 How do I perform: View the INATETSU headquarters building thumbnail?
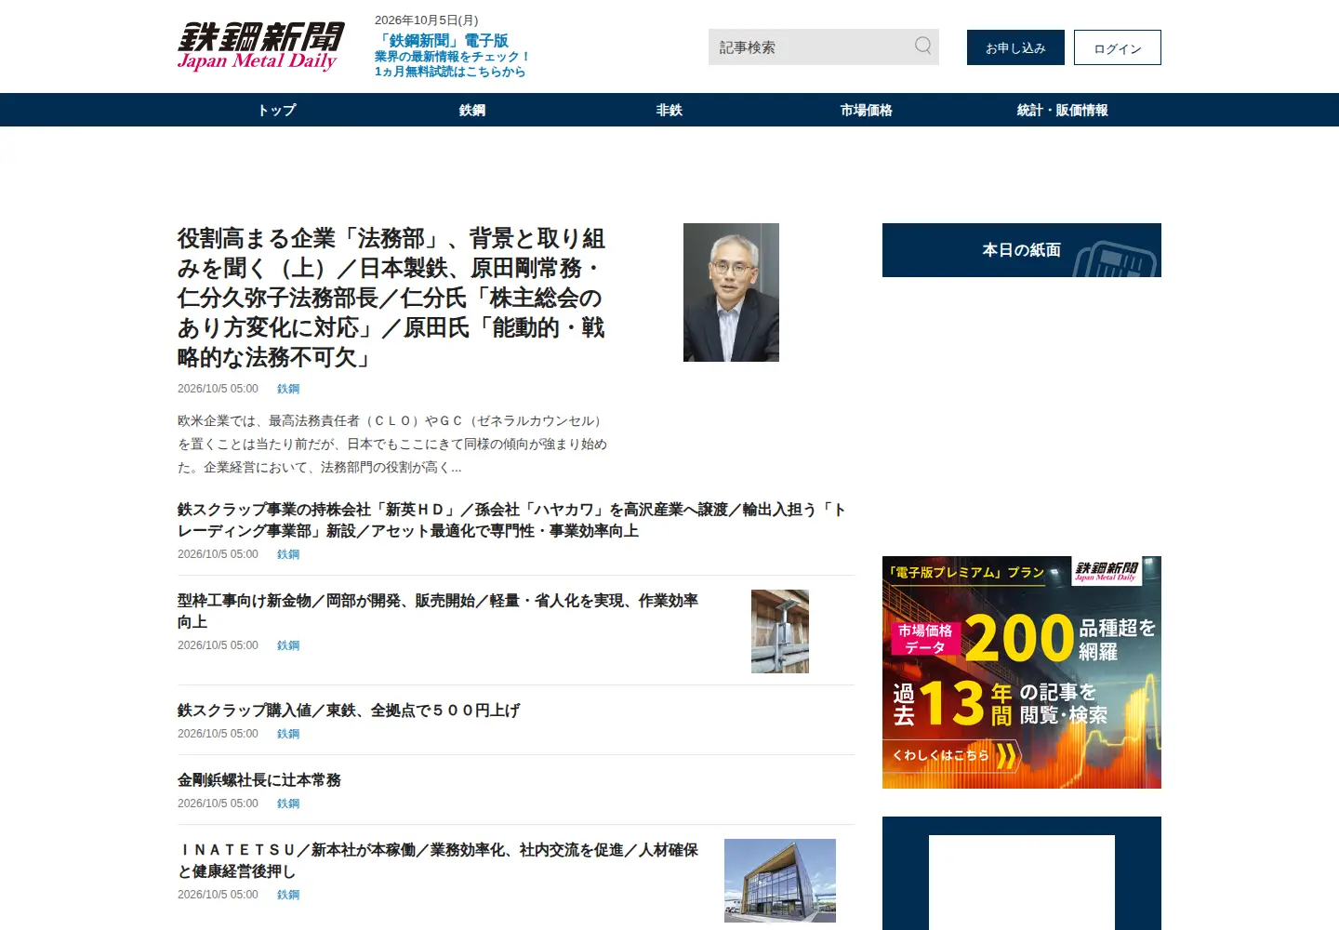click(x=780, y=881)
